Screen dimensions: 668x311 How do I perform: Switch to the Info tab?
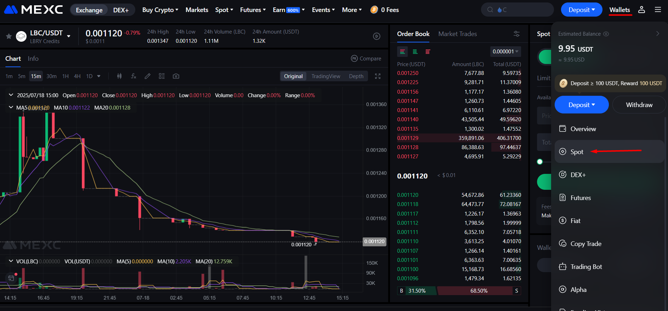[x=33, y=59]
